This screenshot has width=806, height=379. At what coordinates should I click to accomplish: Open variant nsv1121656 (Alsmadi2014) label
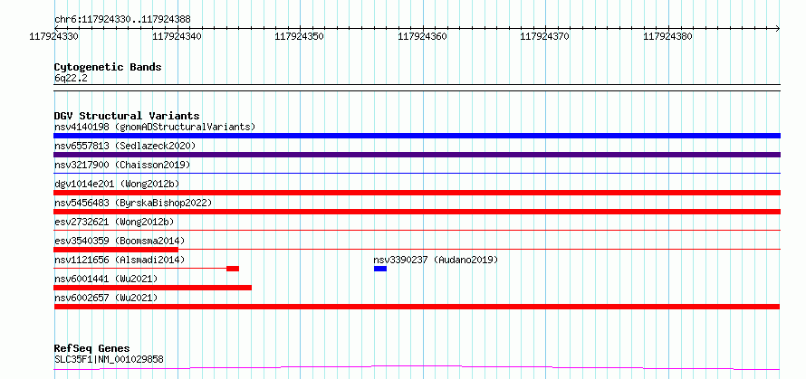120,260
